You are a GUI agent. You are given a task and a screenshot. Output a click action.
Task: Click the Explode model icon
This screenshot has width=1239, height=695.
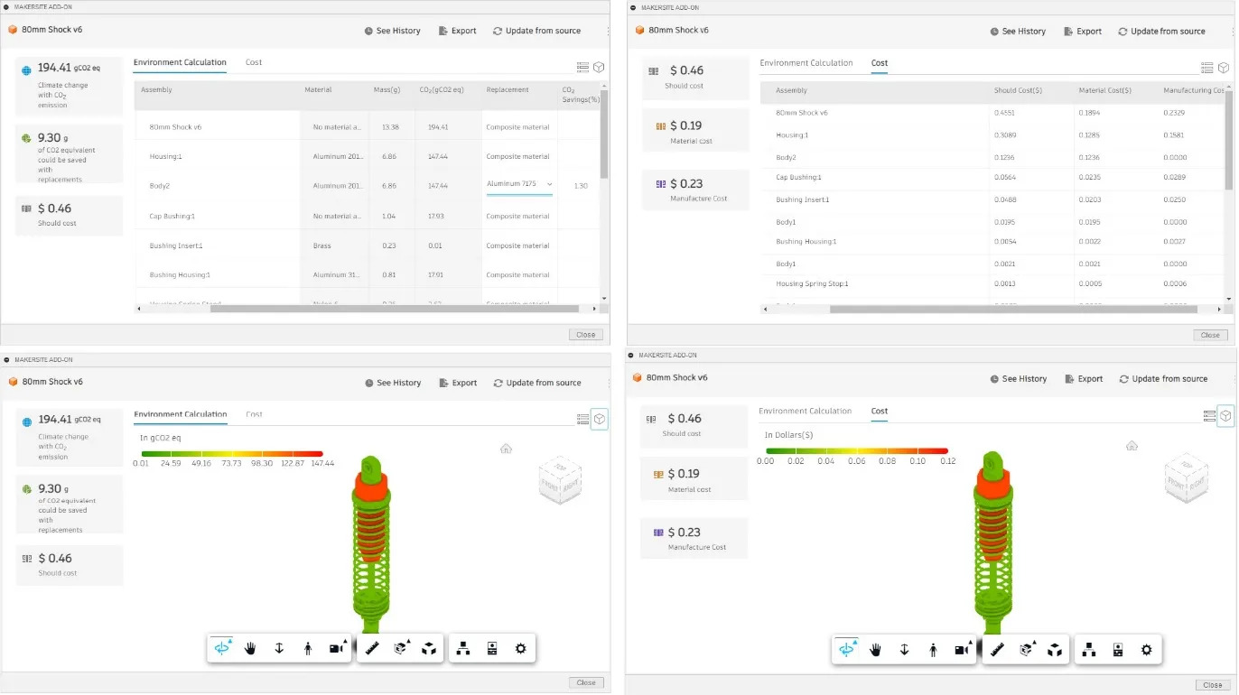pyautogui.click(x=430, y=647)
